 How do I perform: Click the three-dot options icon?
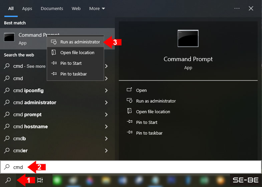coord(237,8)
